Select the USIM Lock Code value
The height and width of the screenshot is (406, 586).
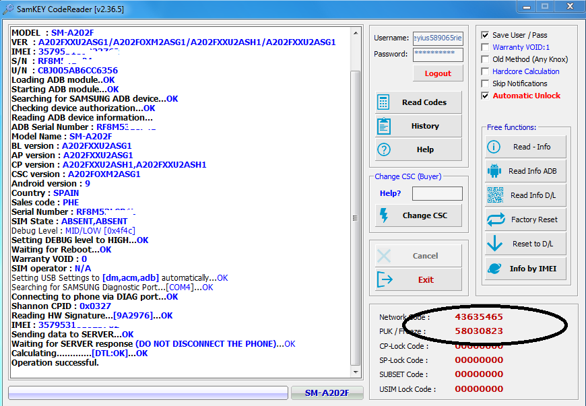click(479, 388)
